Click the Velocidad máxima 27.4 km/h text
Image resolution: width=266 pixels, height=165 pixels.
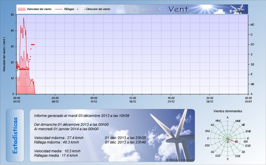coord(59,138)
